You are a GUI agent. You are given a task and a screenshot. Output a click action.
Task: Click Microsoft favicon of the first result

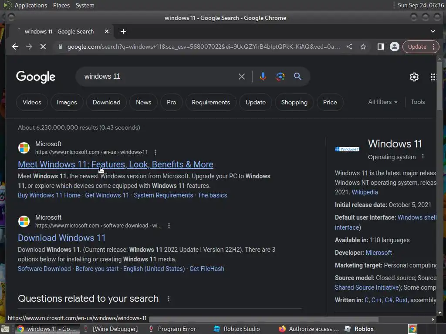point(24,148)
